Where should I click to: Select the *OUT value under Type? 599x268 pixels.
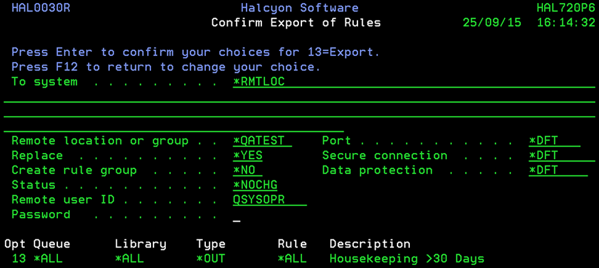pos(211,259)
